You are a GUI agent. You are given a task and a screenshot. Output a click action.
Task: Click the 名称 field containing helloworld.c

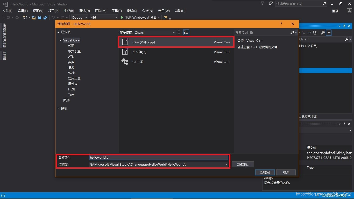point(159,157)
